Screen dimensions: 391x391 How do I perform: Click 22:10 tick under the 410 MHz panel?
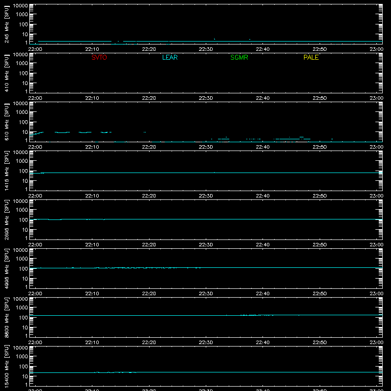click(x=92, y=98)
